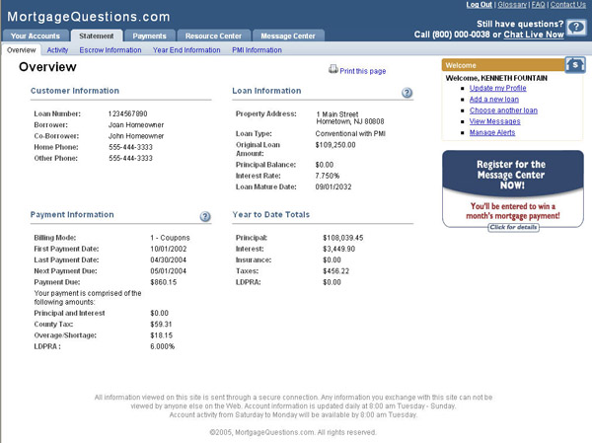This screenshot has width=592, height=443.
Task: Open the Activity sub-tab
Action: tap(57, 50)
